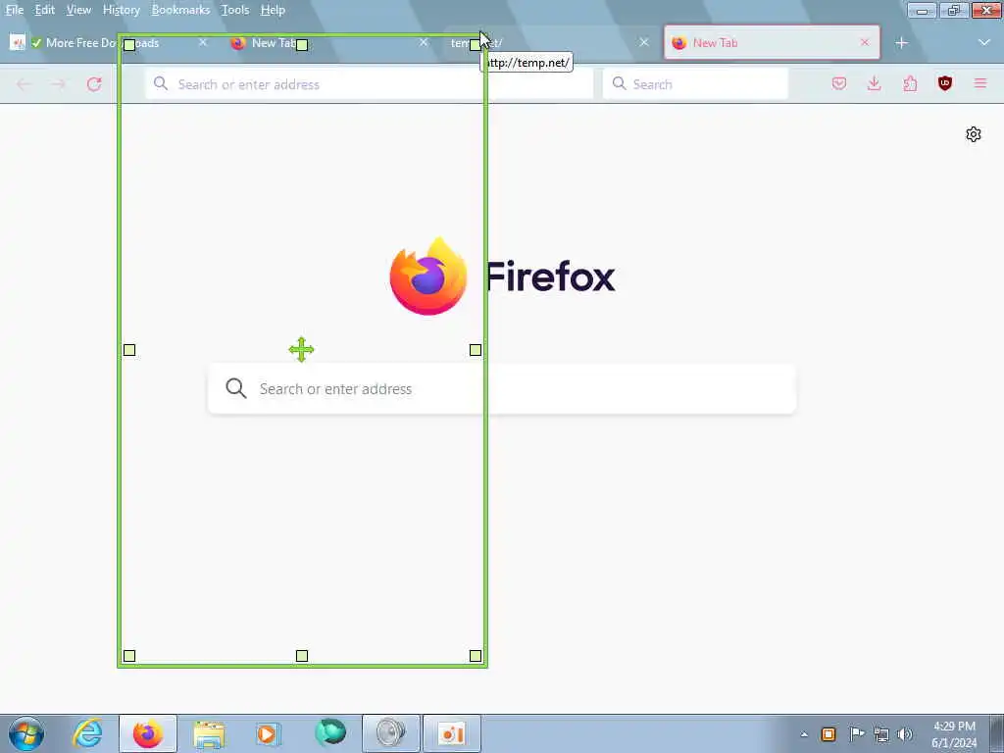Open Windows Media Player from the taskbar
1004x753 pixels.
pyautogui.click(x=269, y=733)
